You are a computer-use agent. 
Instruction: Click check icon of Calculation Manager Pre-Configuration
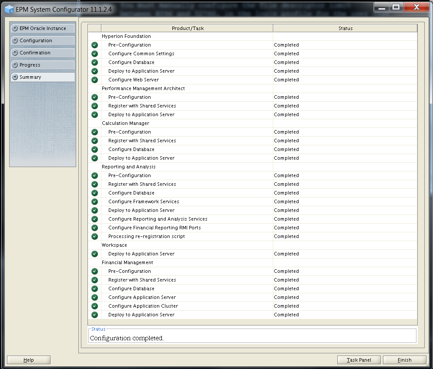click(94, 132)
